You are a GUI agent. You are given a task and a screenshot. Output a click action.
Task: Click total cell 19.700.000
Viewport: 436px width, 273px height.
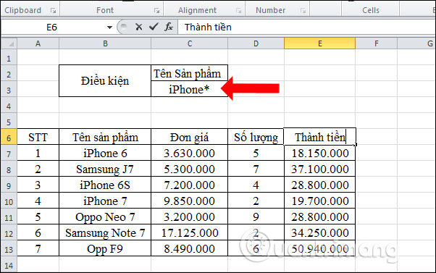click(320, 201)
